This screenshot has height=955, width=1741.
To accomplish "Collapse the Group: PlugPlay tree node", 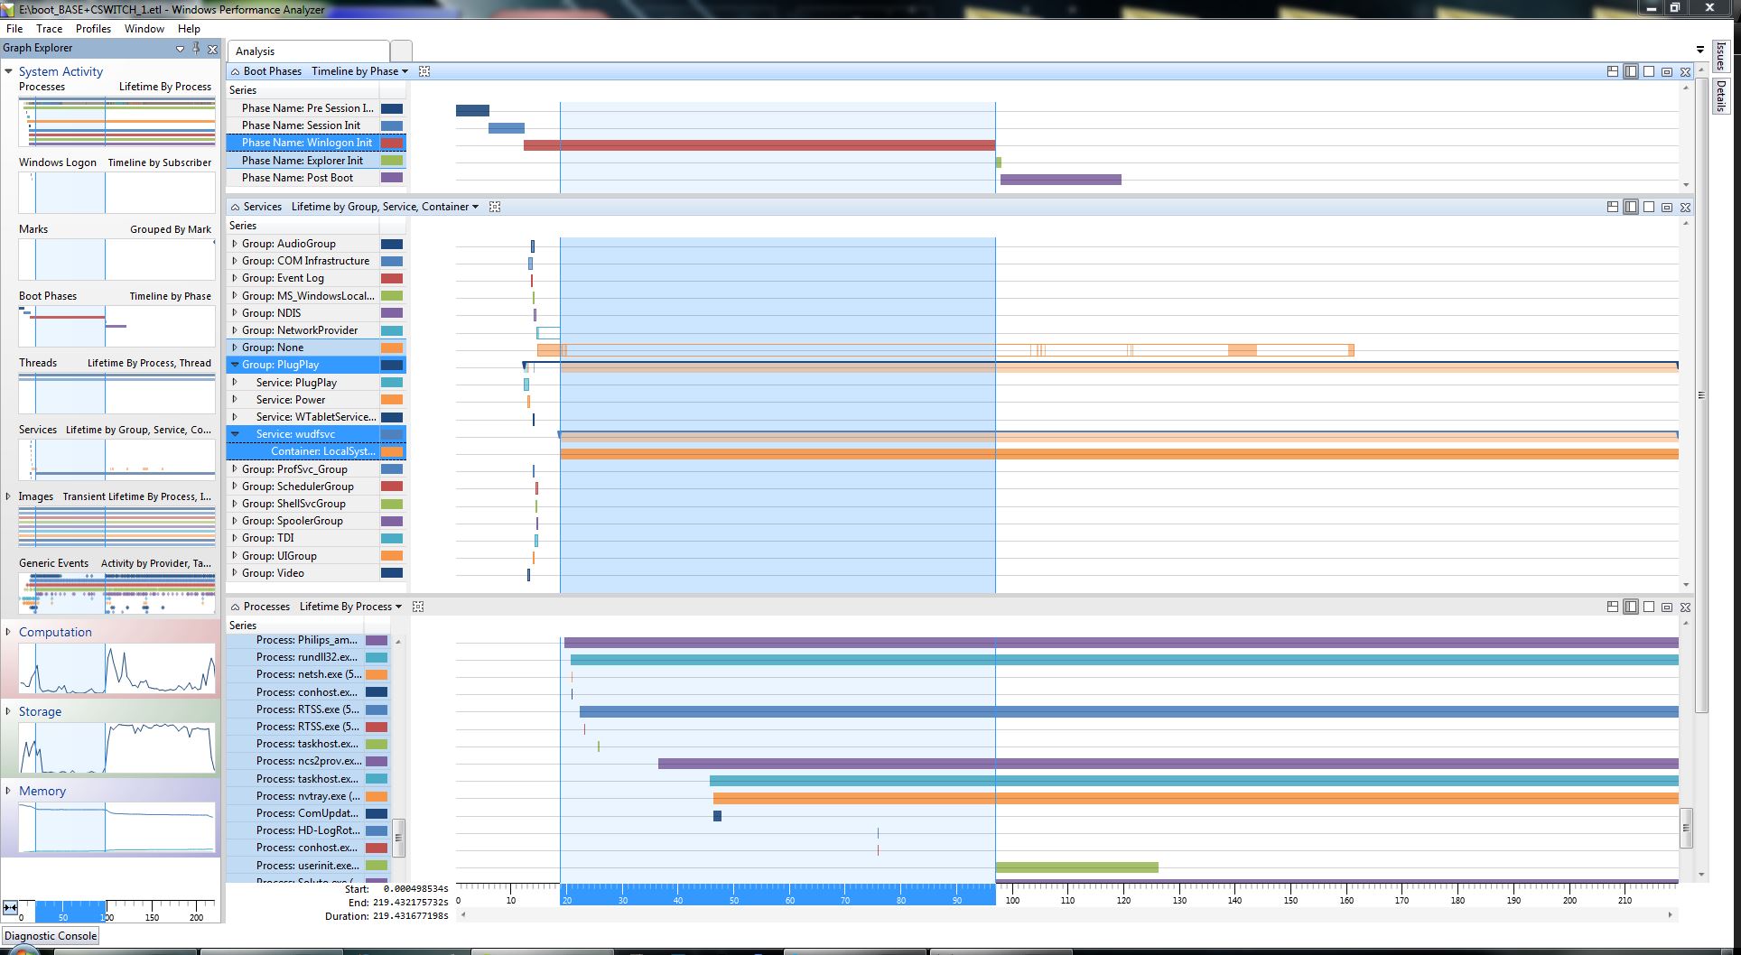I will coord(235,365).
